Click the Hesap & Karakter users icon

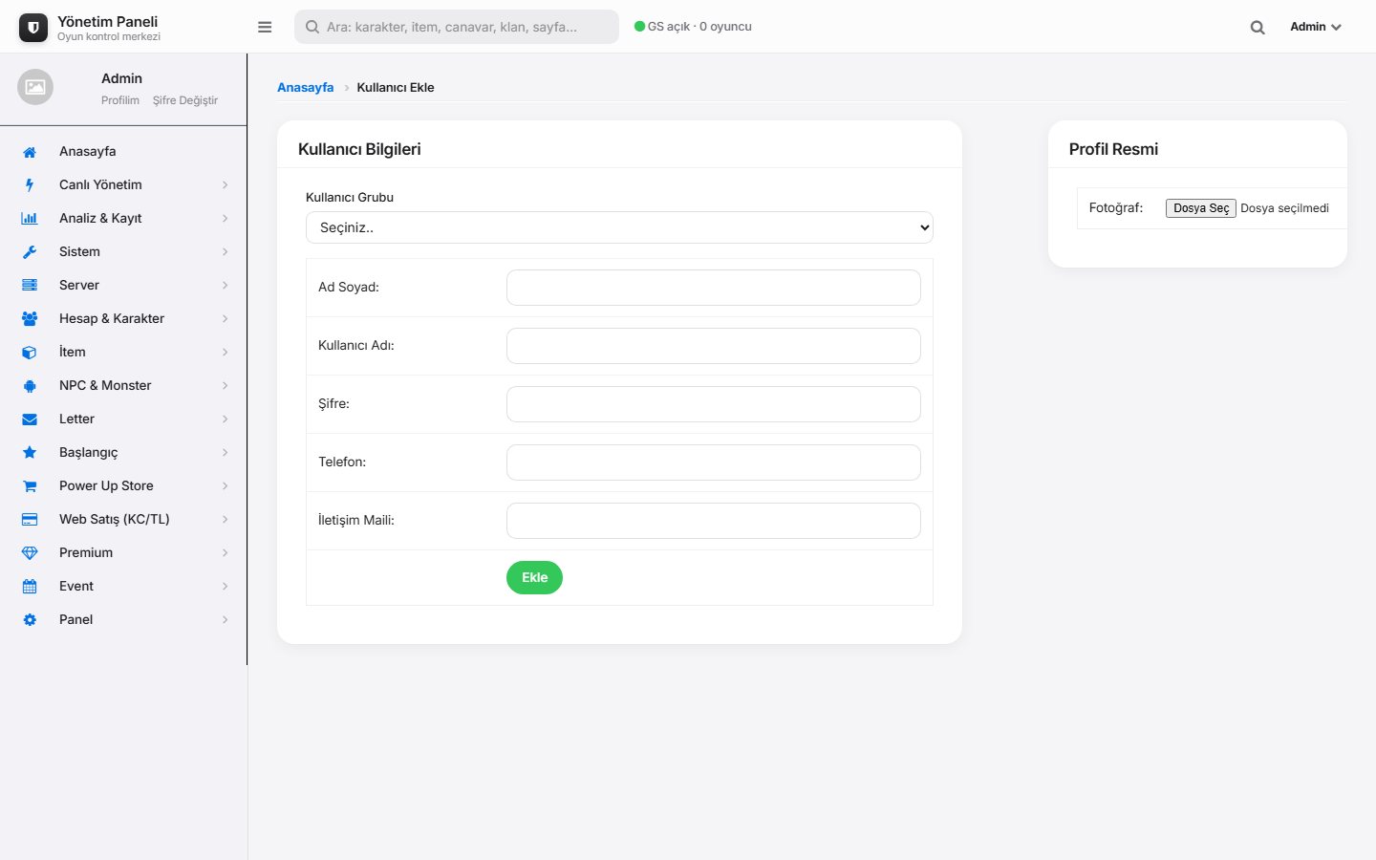30,319
